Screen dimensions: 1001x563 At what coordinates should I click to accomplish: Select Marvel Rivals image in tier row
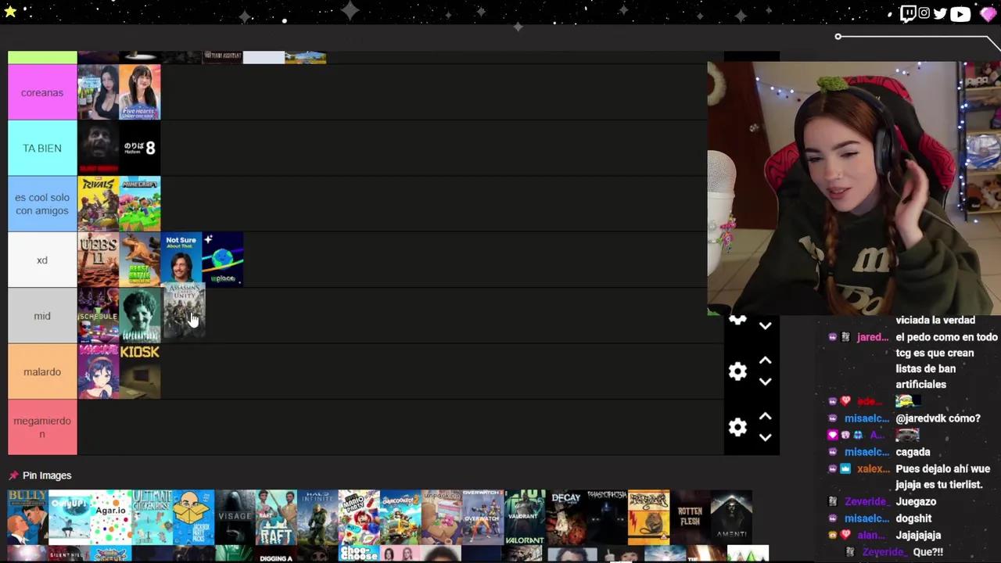pos(99,204)
